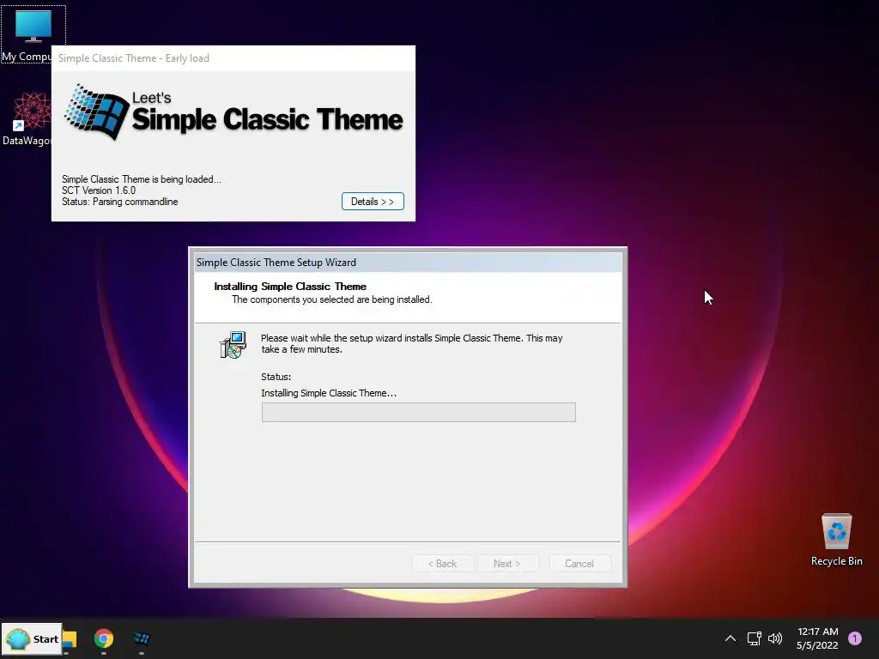Select the My Computer desktop icon
Viewport: 879px width, 659px height.
click(x=33, y=33)
